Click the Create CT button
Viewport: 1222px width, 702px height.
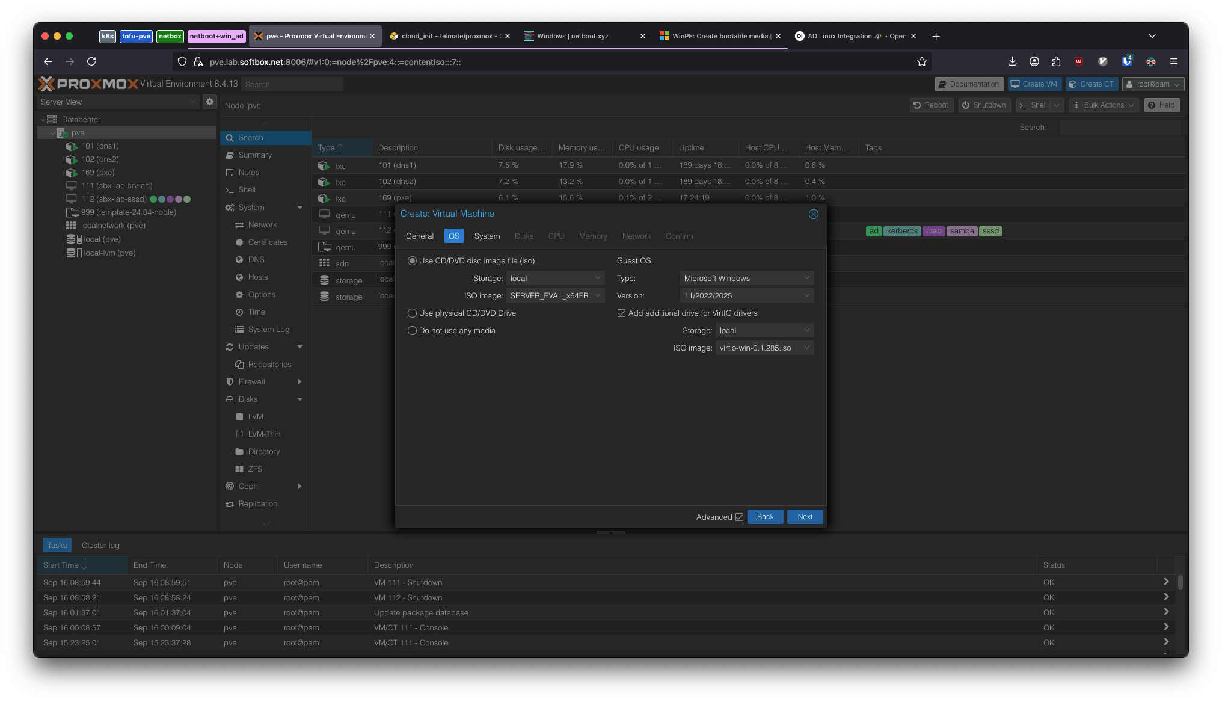point(1092,84)
